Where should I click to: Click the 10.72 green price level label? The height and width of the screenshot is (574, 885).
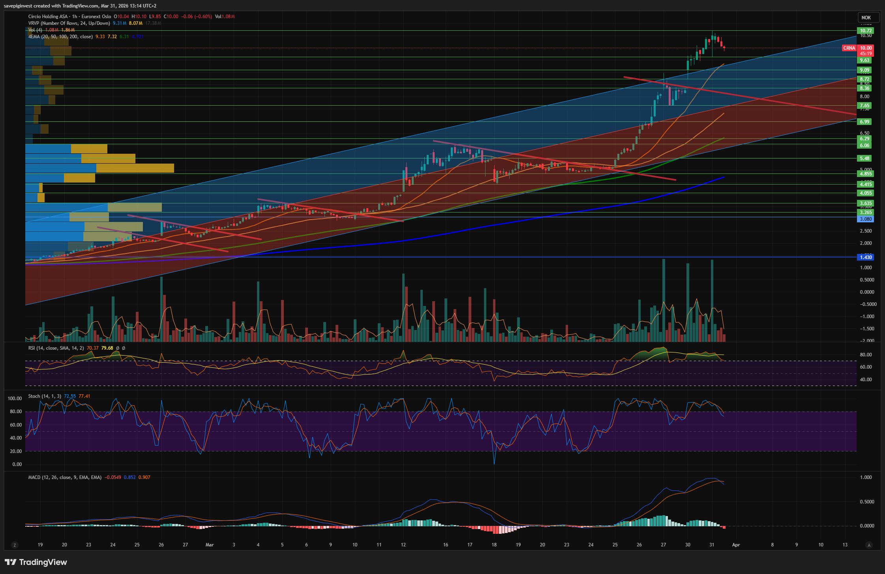coord(866,30)
